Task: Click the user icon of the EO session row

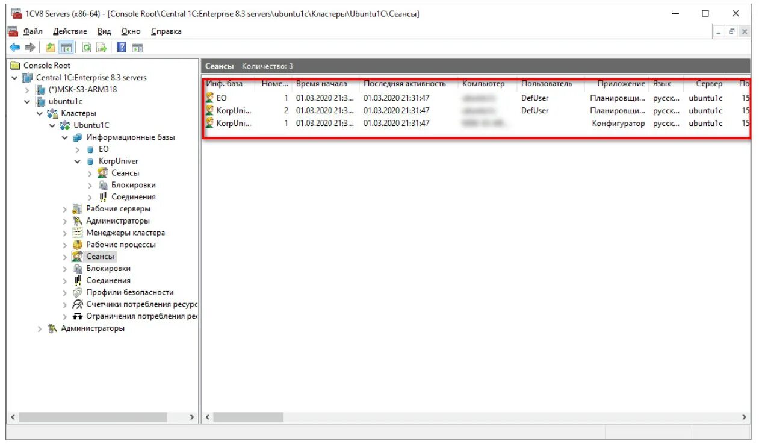Action: (210, 98)
